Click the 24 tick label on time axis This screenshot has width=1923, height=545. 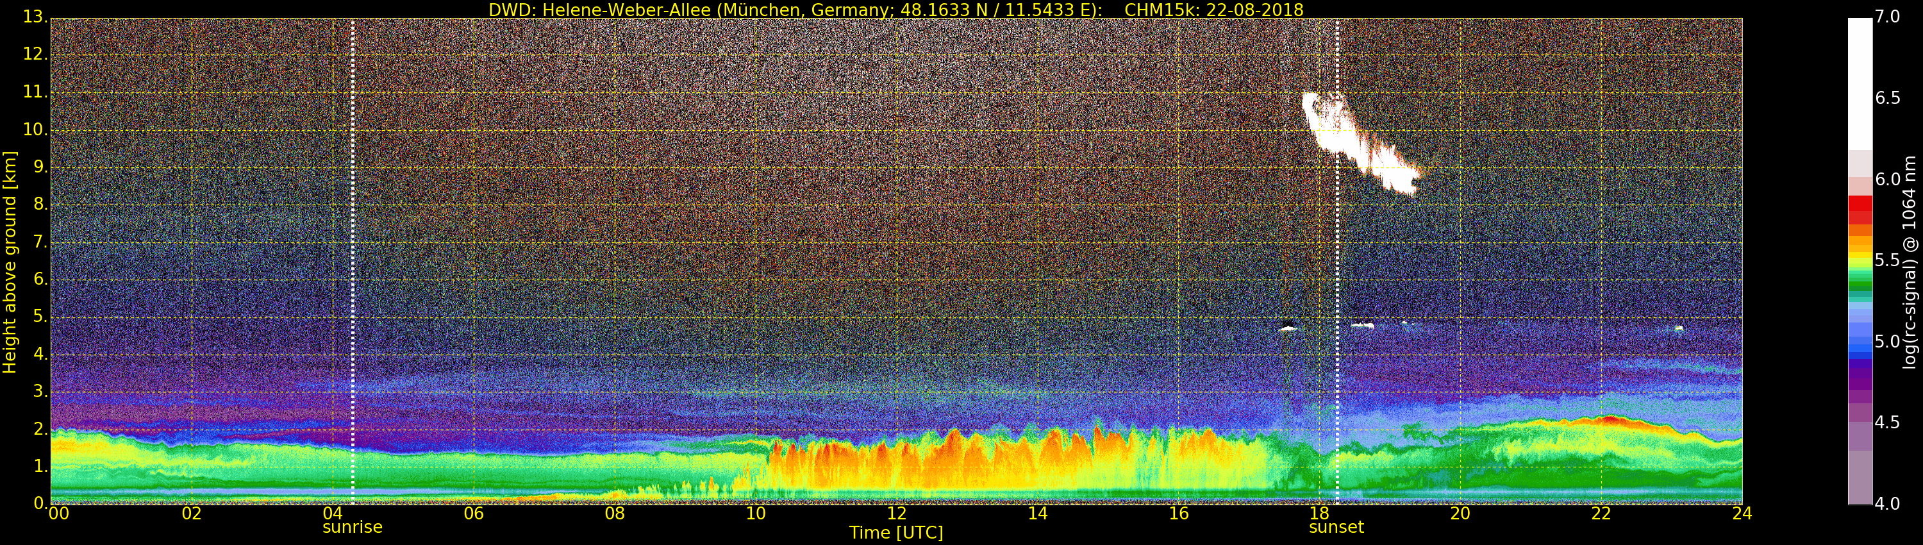point(1742,514)
